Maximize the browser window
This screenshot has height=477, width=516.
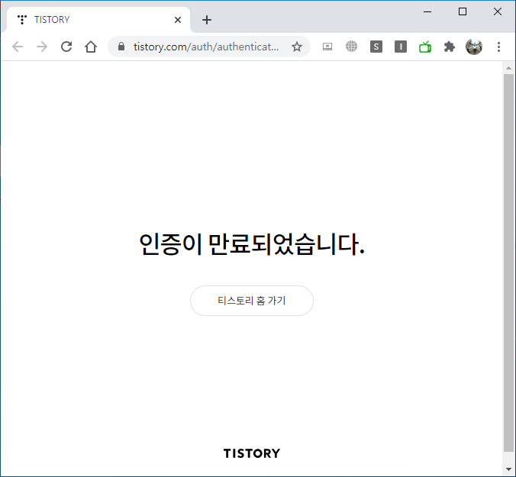[463, 12]
